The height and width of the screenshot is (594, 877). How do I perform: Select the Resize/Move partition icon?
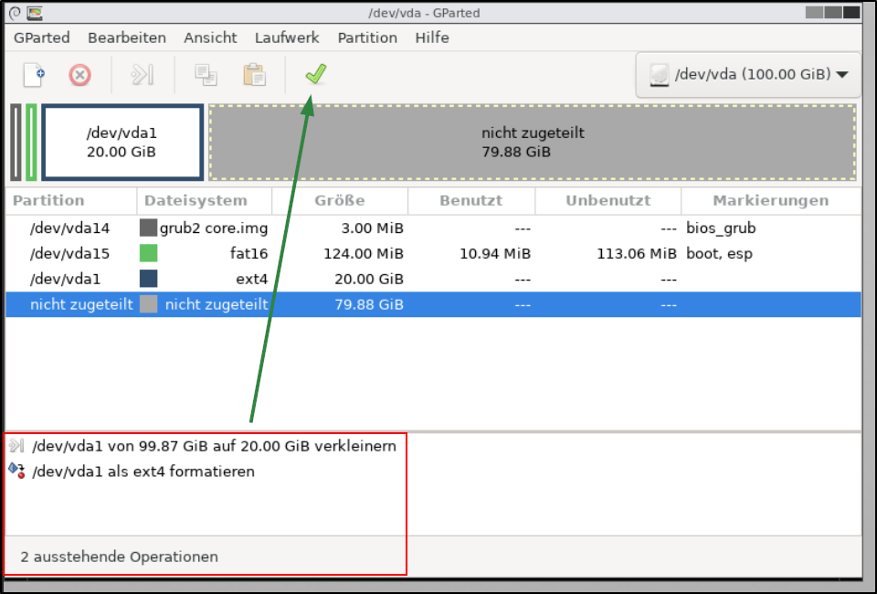pyautogui.click(x=142, y=75)
